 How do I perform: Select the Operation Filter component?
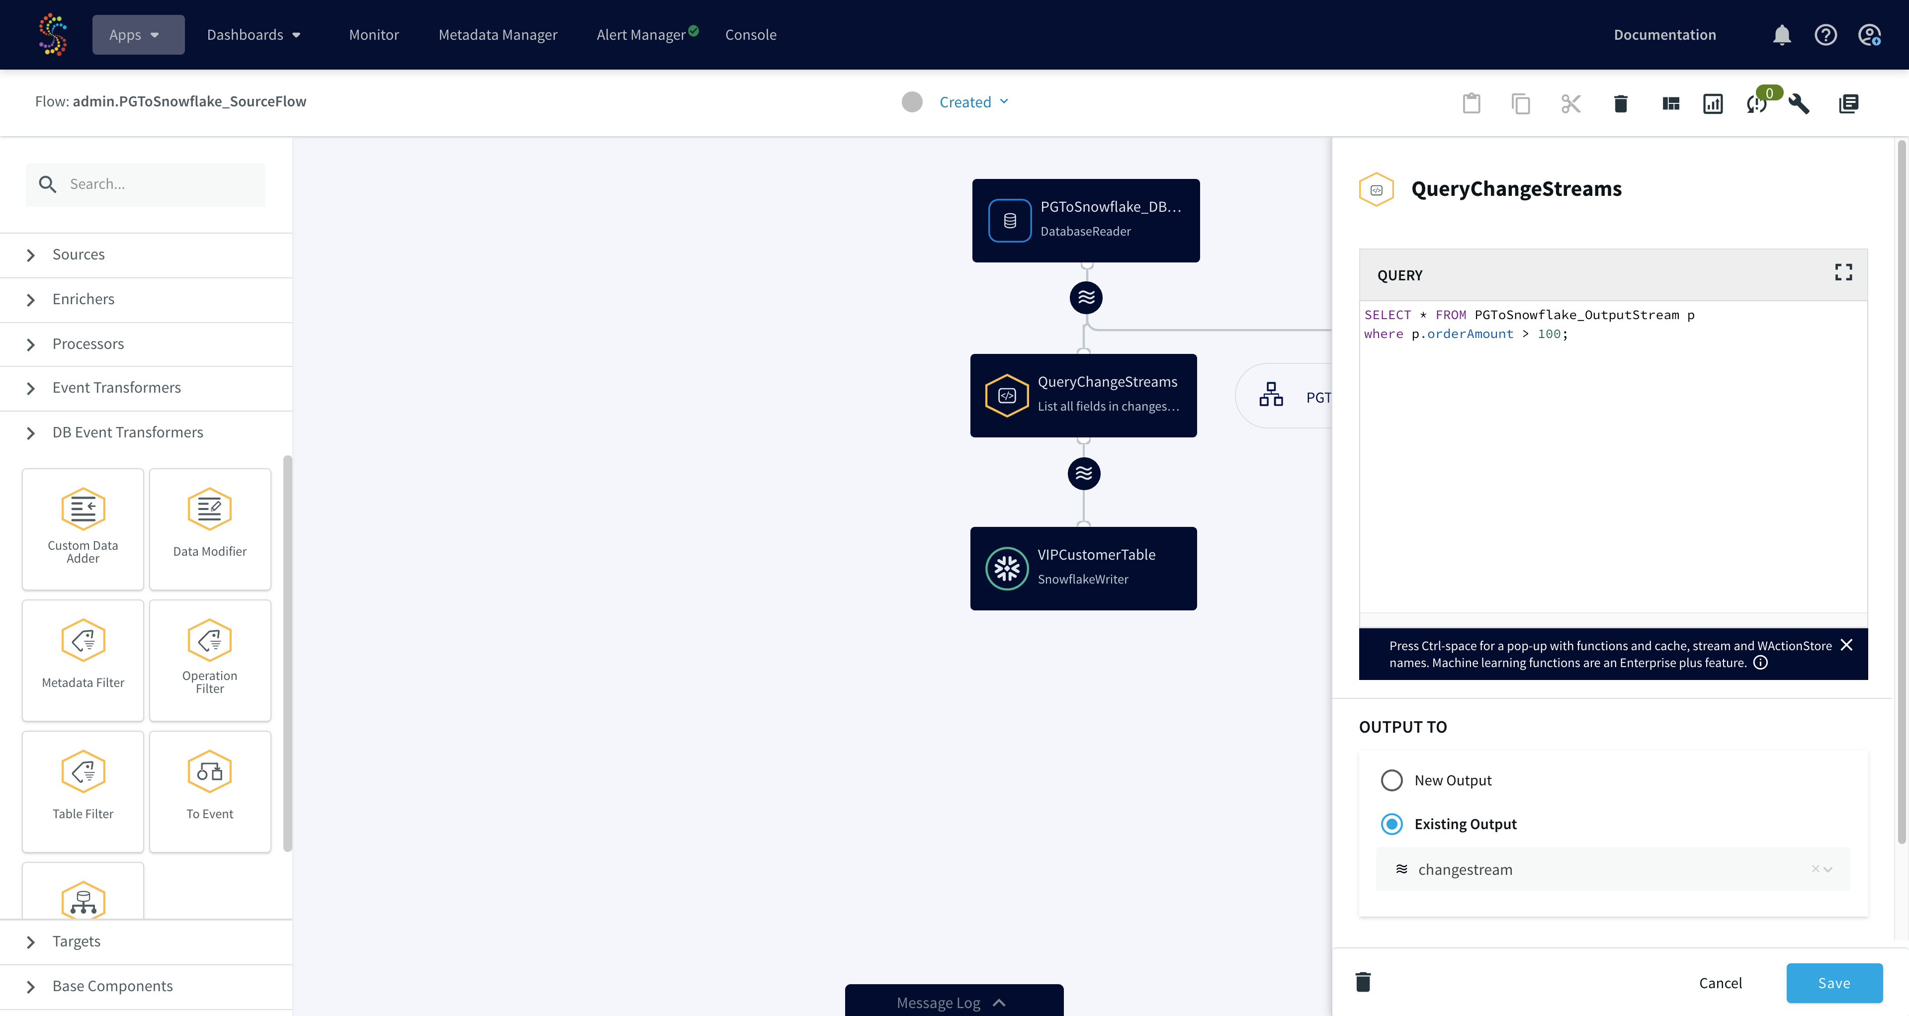tap(210, 660)
